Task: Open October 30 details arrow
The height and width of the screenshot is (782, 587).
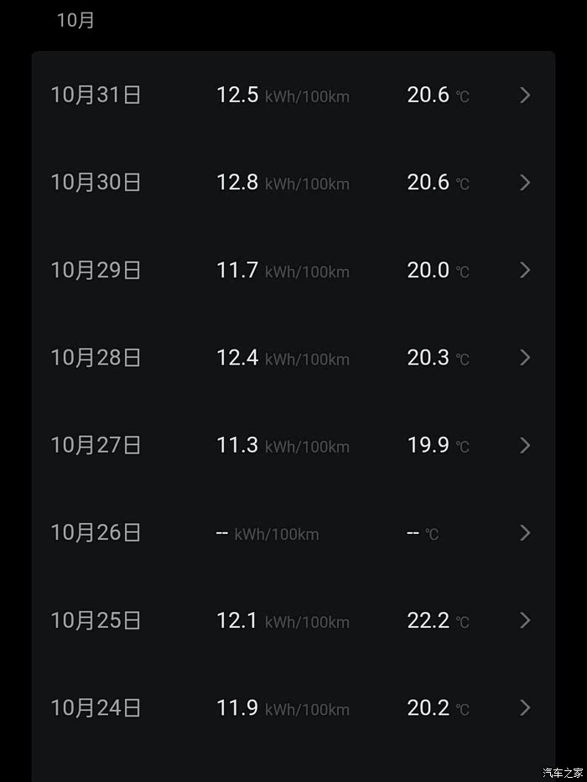Action: 525,183
